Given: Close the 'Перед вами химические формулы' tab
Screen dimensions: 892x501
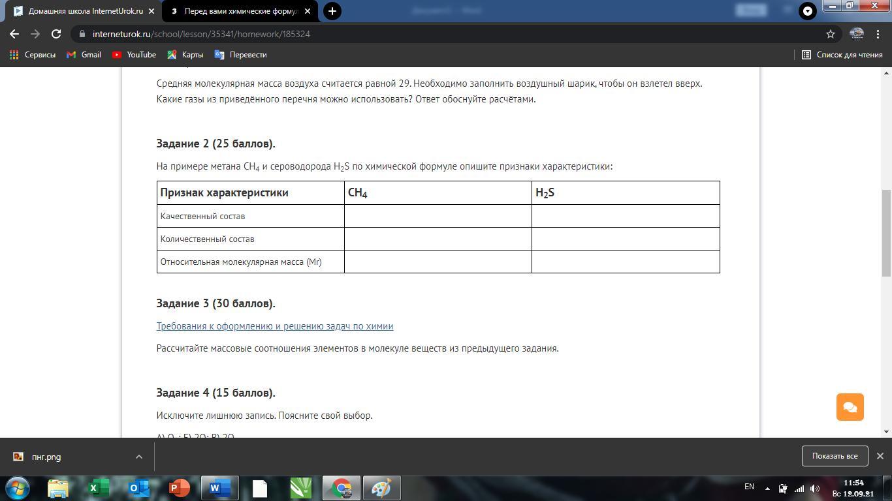Looking at the screenshot, I should pyautogui.click(x=308, y=11).
